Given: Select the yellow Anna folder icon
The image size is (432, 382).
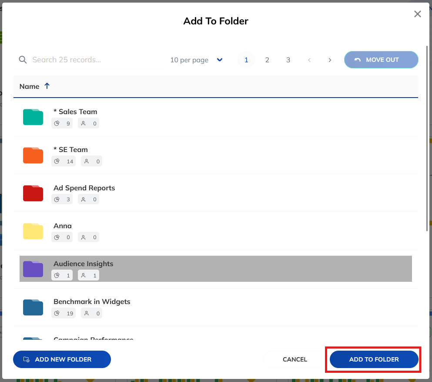Looking at the screenshot, I should pyautogui.click(x=33, y=231).
